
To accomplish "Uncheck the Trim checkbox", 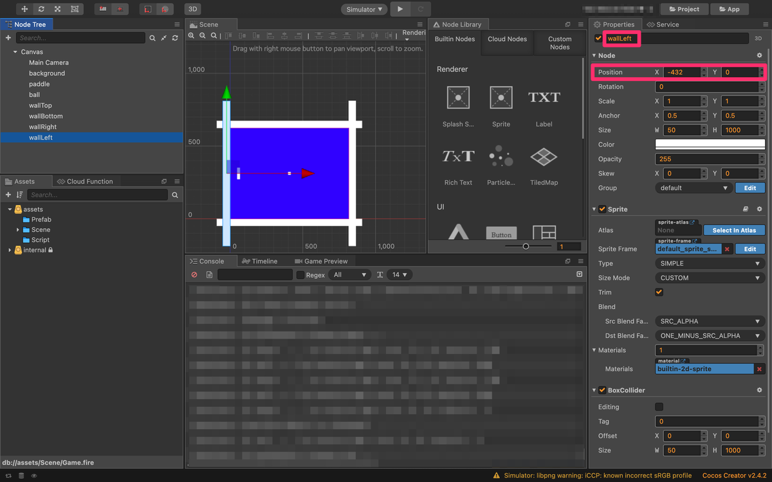I will pos(659,292).
